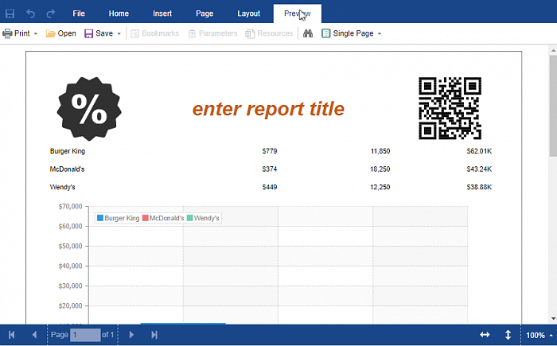Open the Page tab

[x=204, y=14]
